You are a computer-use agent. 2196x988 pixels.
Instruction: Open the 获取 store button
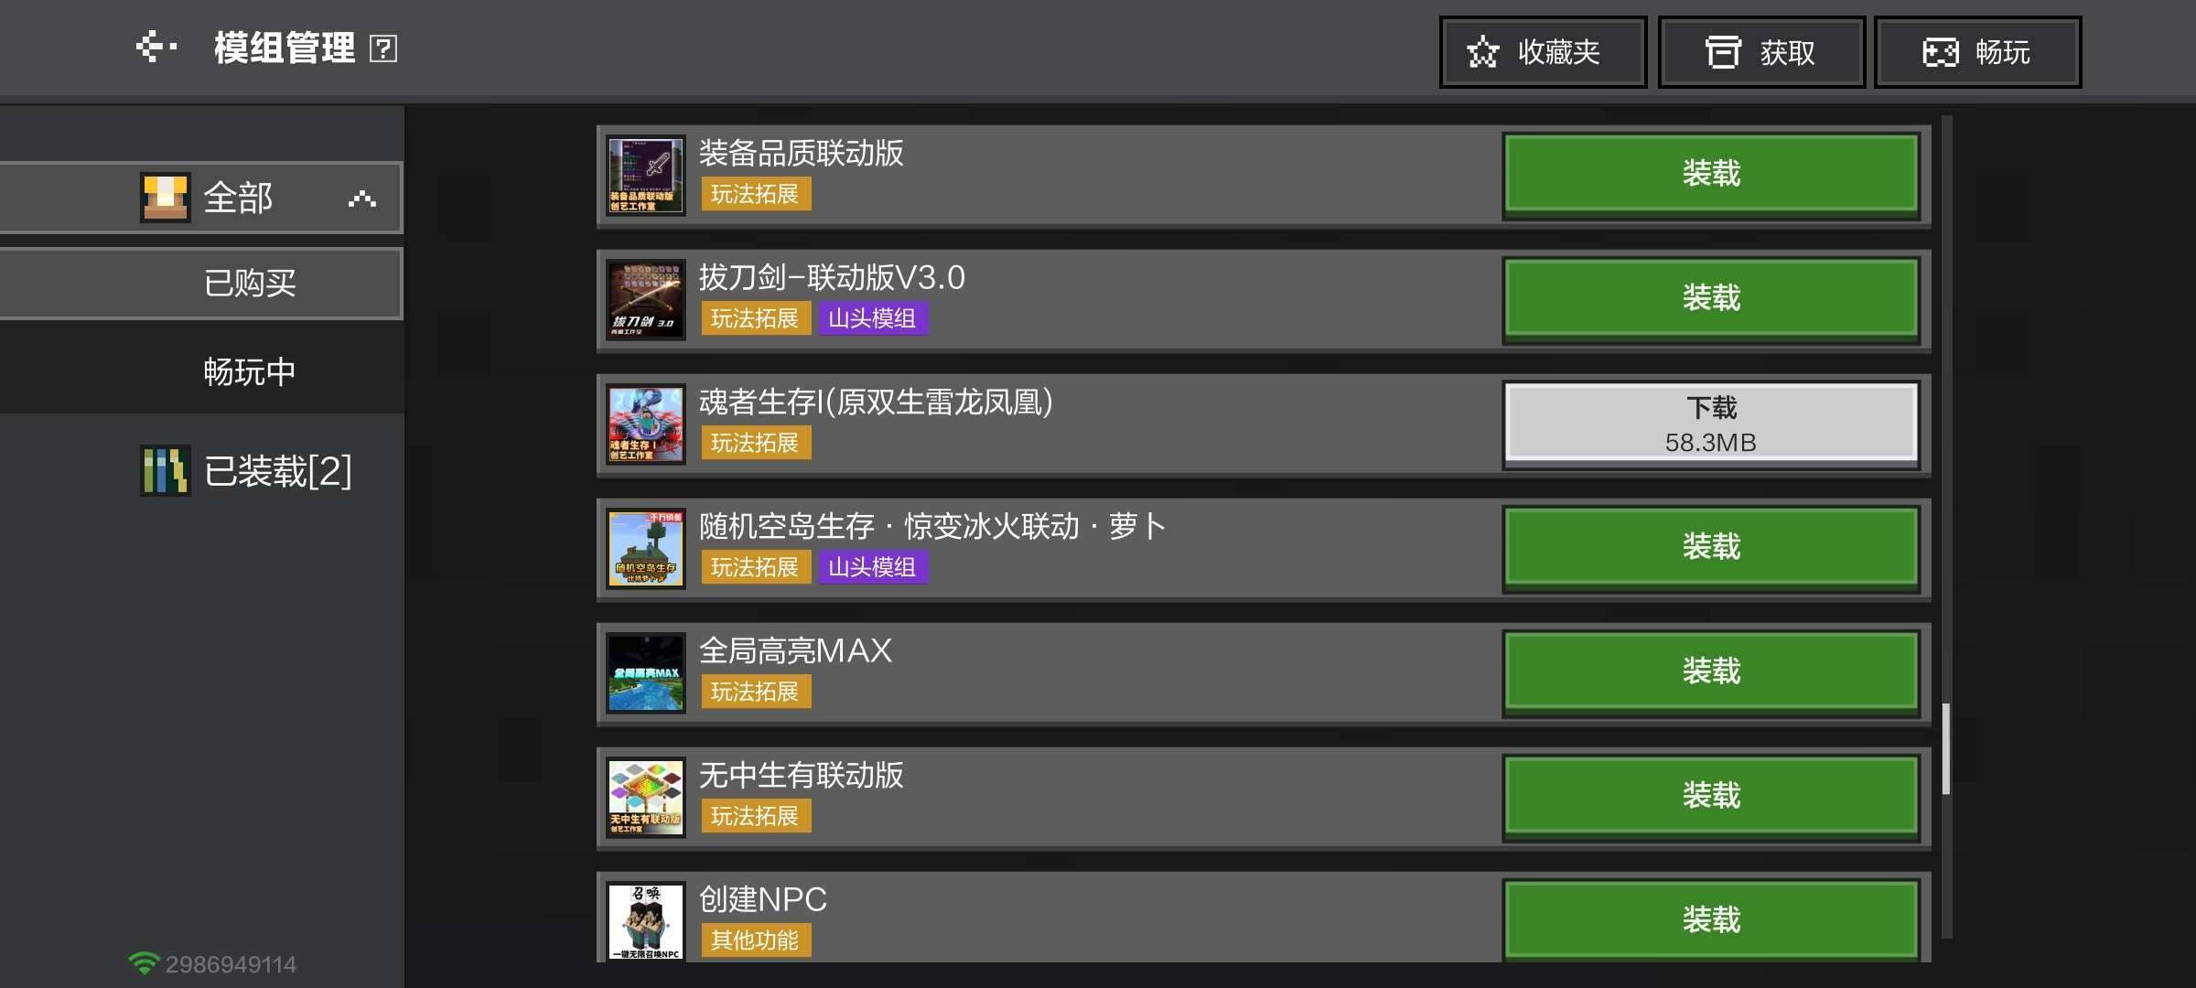(1761, 52)
